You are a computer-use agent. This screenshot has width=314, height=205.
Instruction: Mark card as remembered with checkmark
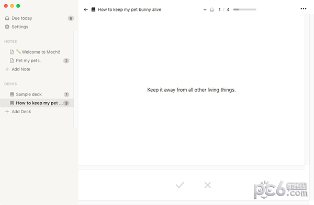coord(180,185)
